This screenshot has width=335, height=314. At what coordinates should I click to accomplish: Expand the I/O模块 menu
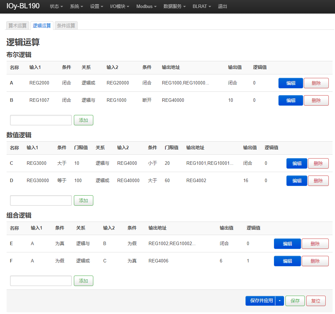tap(120, 6)
